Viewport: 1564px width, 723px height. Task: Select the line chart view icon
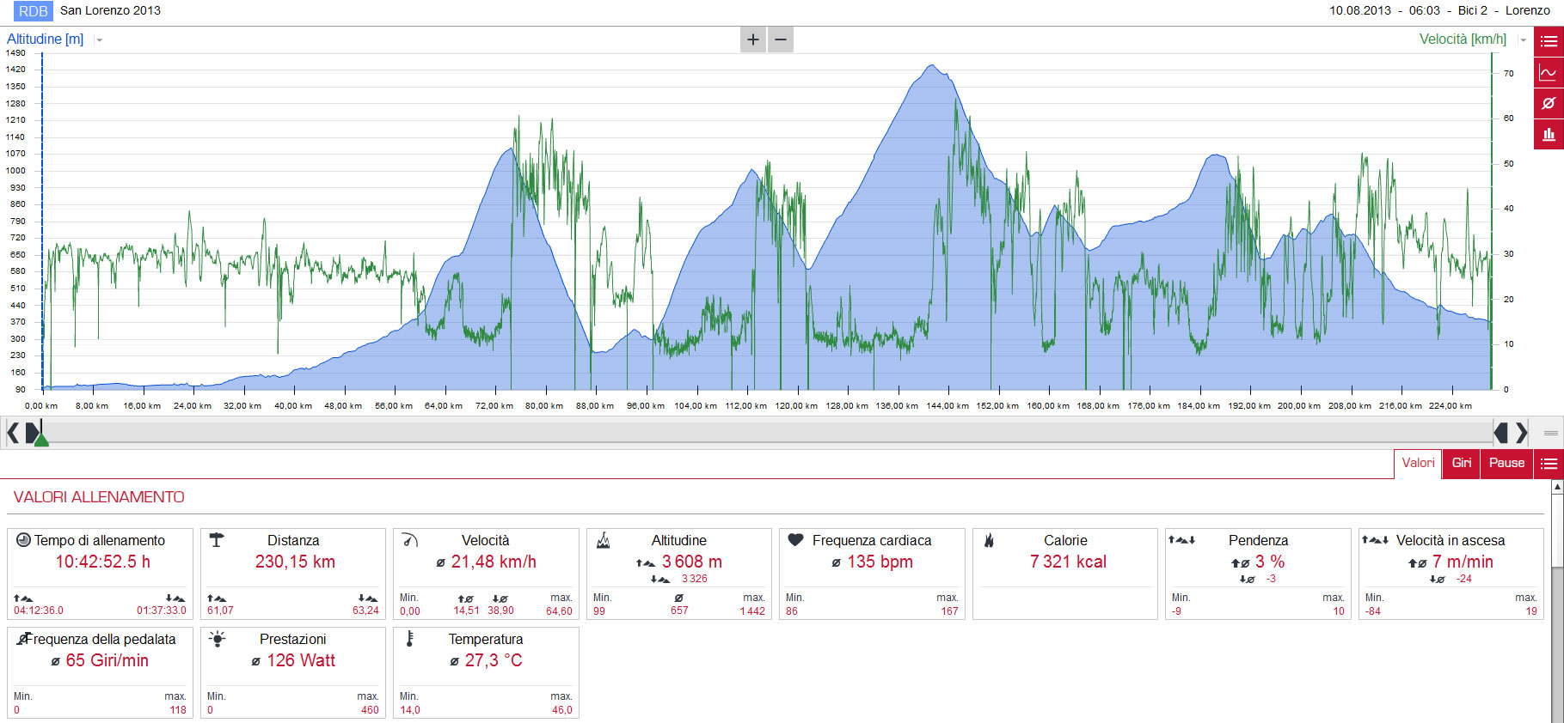[1549, 72]
